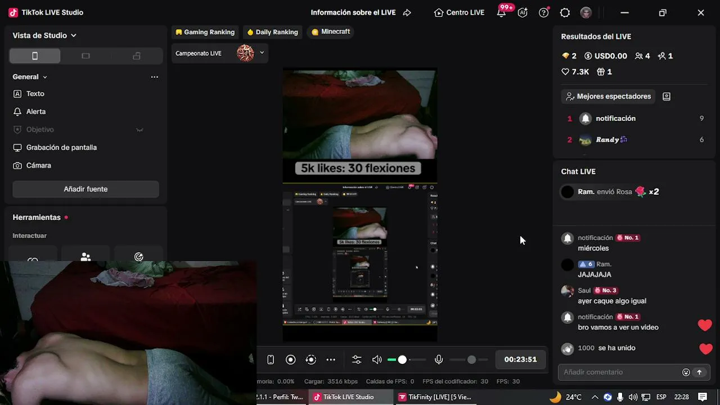Adjust the microphone volume slider
The image size is (720, 405).
469,360
